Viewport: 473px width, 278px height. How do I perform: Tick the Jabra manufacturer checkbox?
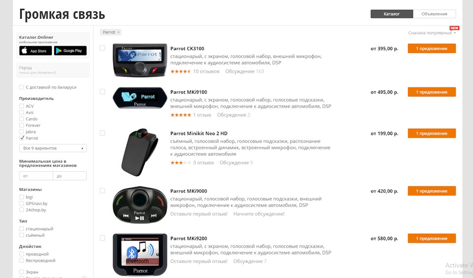pyautogui.click(x=21, y=132)
